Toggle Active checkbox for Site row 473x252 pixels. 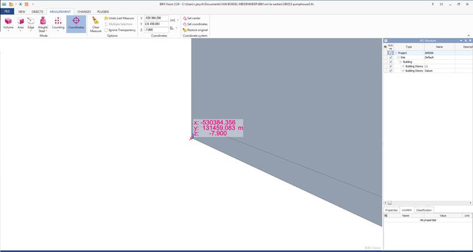click(391, 57)
